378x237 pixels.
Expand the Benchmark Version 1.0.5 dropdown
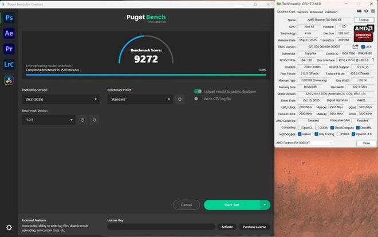pos(48,120)
